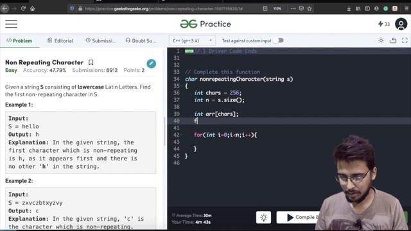
Task: Switch to the Editorial tab
Action: 60,40
